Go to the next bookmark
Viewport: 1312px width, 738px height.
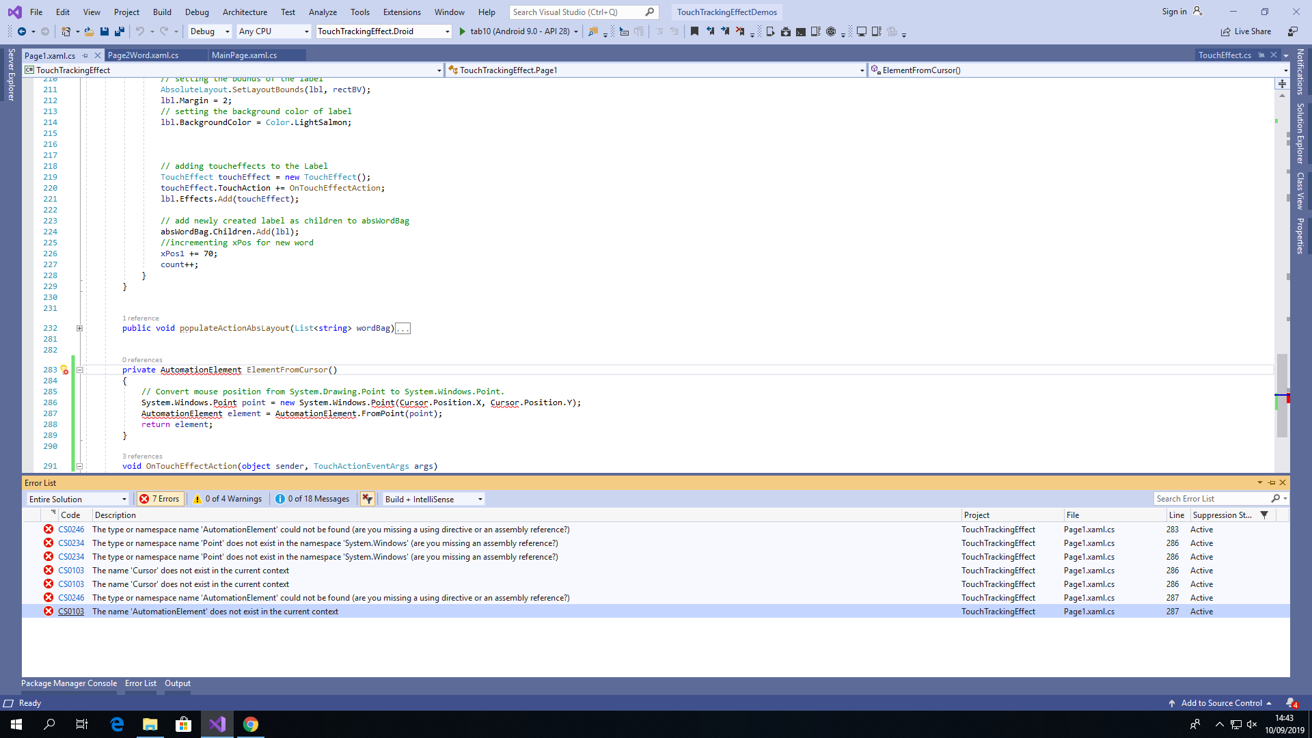pyautogui.click(x=725, y=31)
